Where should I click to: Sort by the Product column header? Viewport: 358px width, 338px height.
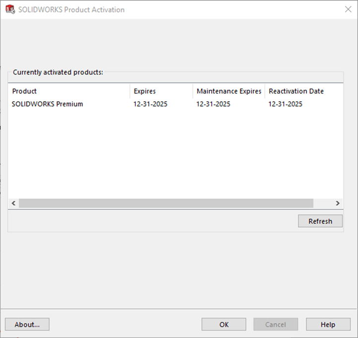69,91
